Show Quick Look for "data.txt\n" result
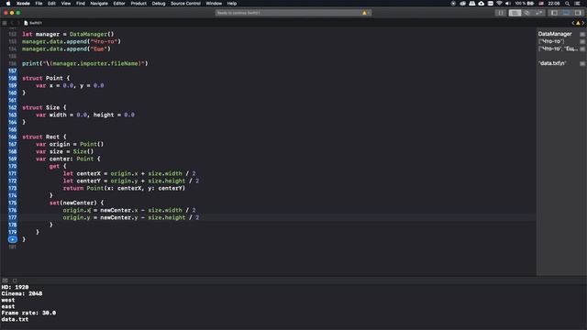This screenshot has width=587, height=330. click(x=582, y=63)
